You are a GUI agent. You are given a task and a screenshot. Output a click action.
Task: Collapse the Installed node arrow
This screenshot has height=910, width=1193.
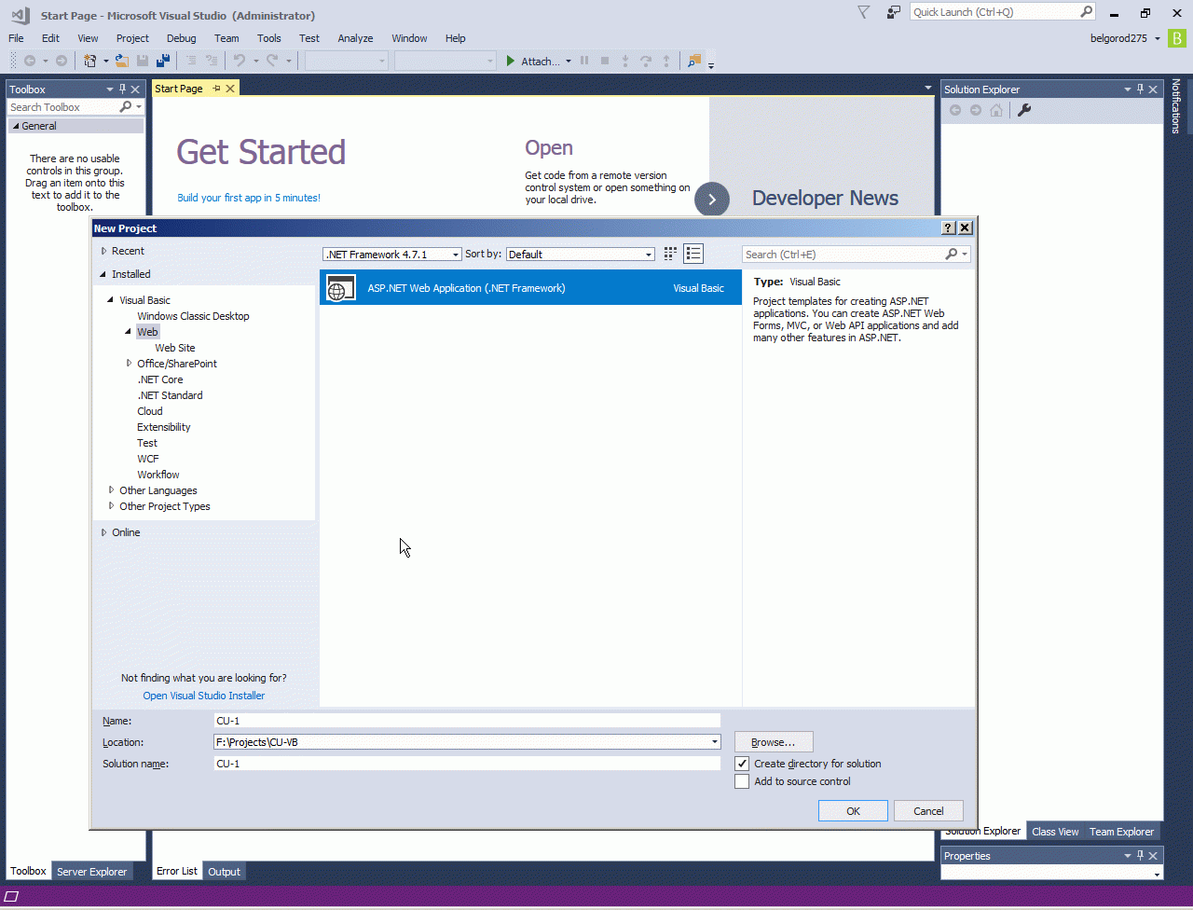(x=103, y=274)
